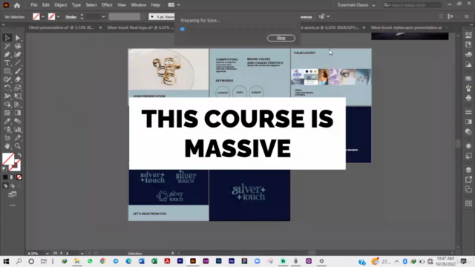Set paint mode to Gradient
The width and height of the screenshot is (475, 267).
tap(12, 177)
